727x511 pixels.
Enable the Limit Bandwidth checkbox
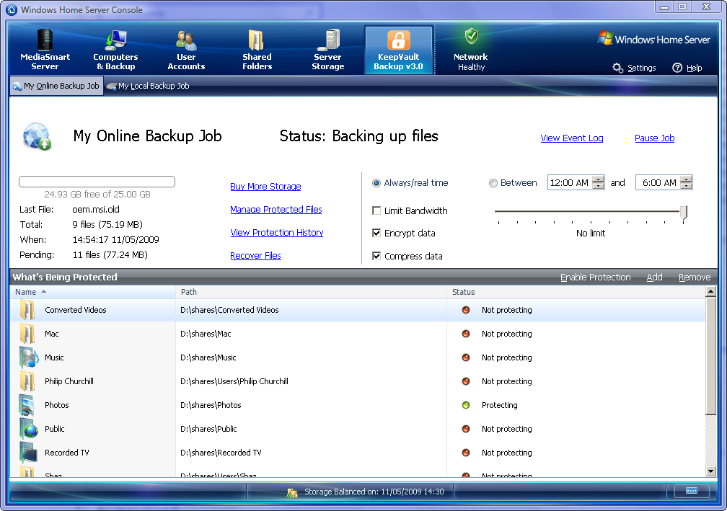point(376,210)
